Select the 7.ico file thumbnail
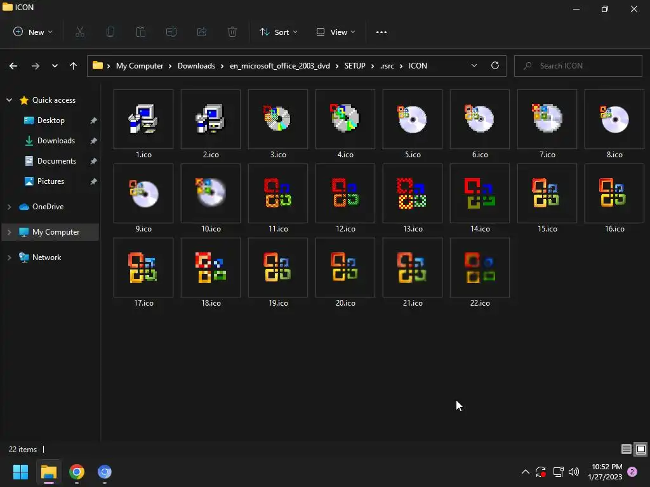Viewport: 650px width, 487px height. (x=547, y=119)
